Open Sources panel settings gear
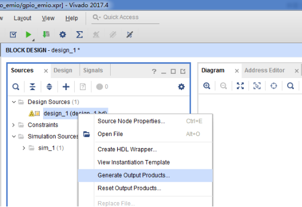The width and height of the screenshot is (302, 207). coord(181,87)
